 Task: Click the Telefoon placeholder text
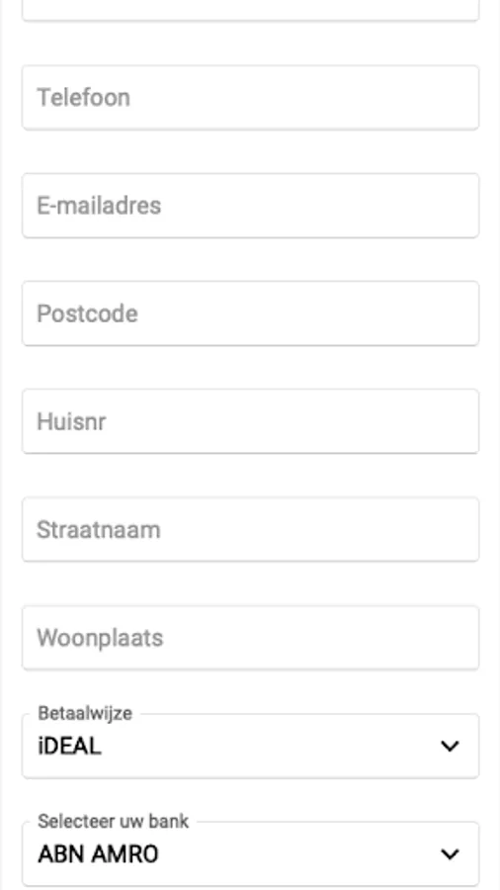(83, 98)
